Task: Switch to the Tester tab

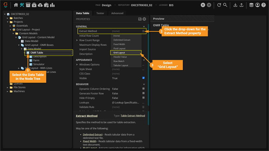Action: 100,13
